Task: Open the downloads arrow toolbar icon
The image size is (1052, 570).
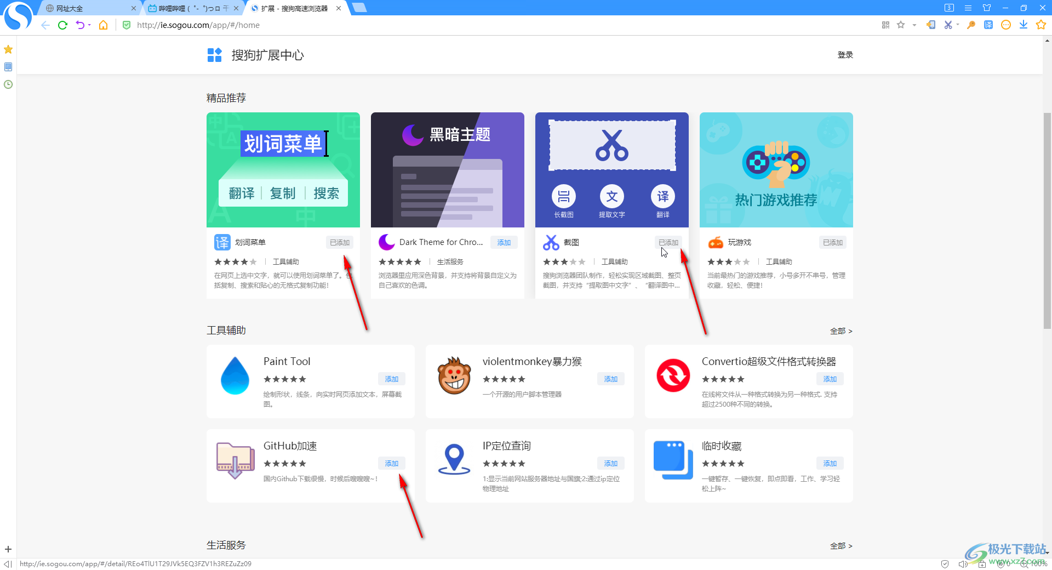Action: (1024, 25)
